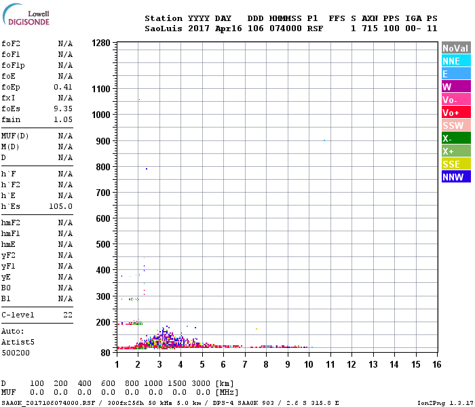Click the 16 MHz x-axis label
Image resolution: width=475 pixels, height=407 pixels.
click(437, 364)
